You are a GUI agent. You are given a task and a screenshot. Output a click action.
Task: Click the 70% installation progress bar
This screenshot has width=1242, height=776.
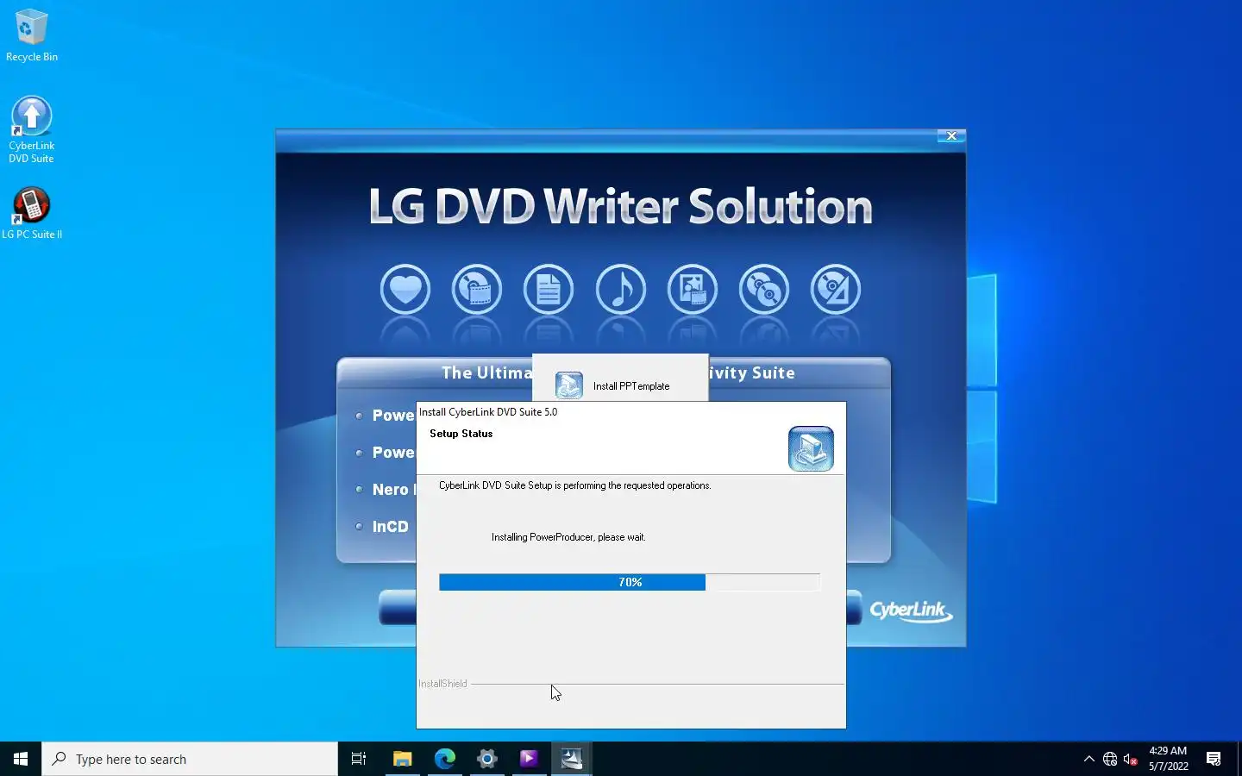tap(630, 583)
